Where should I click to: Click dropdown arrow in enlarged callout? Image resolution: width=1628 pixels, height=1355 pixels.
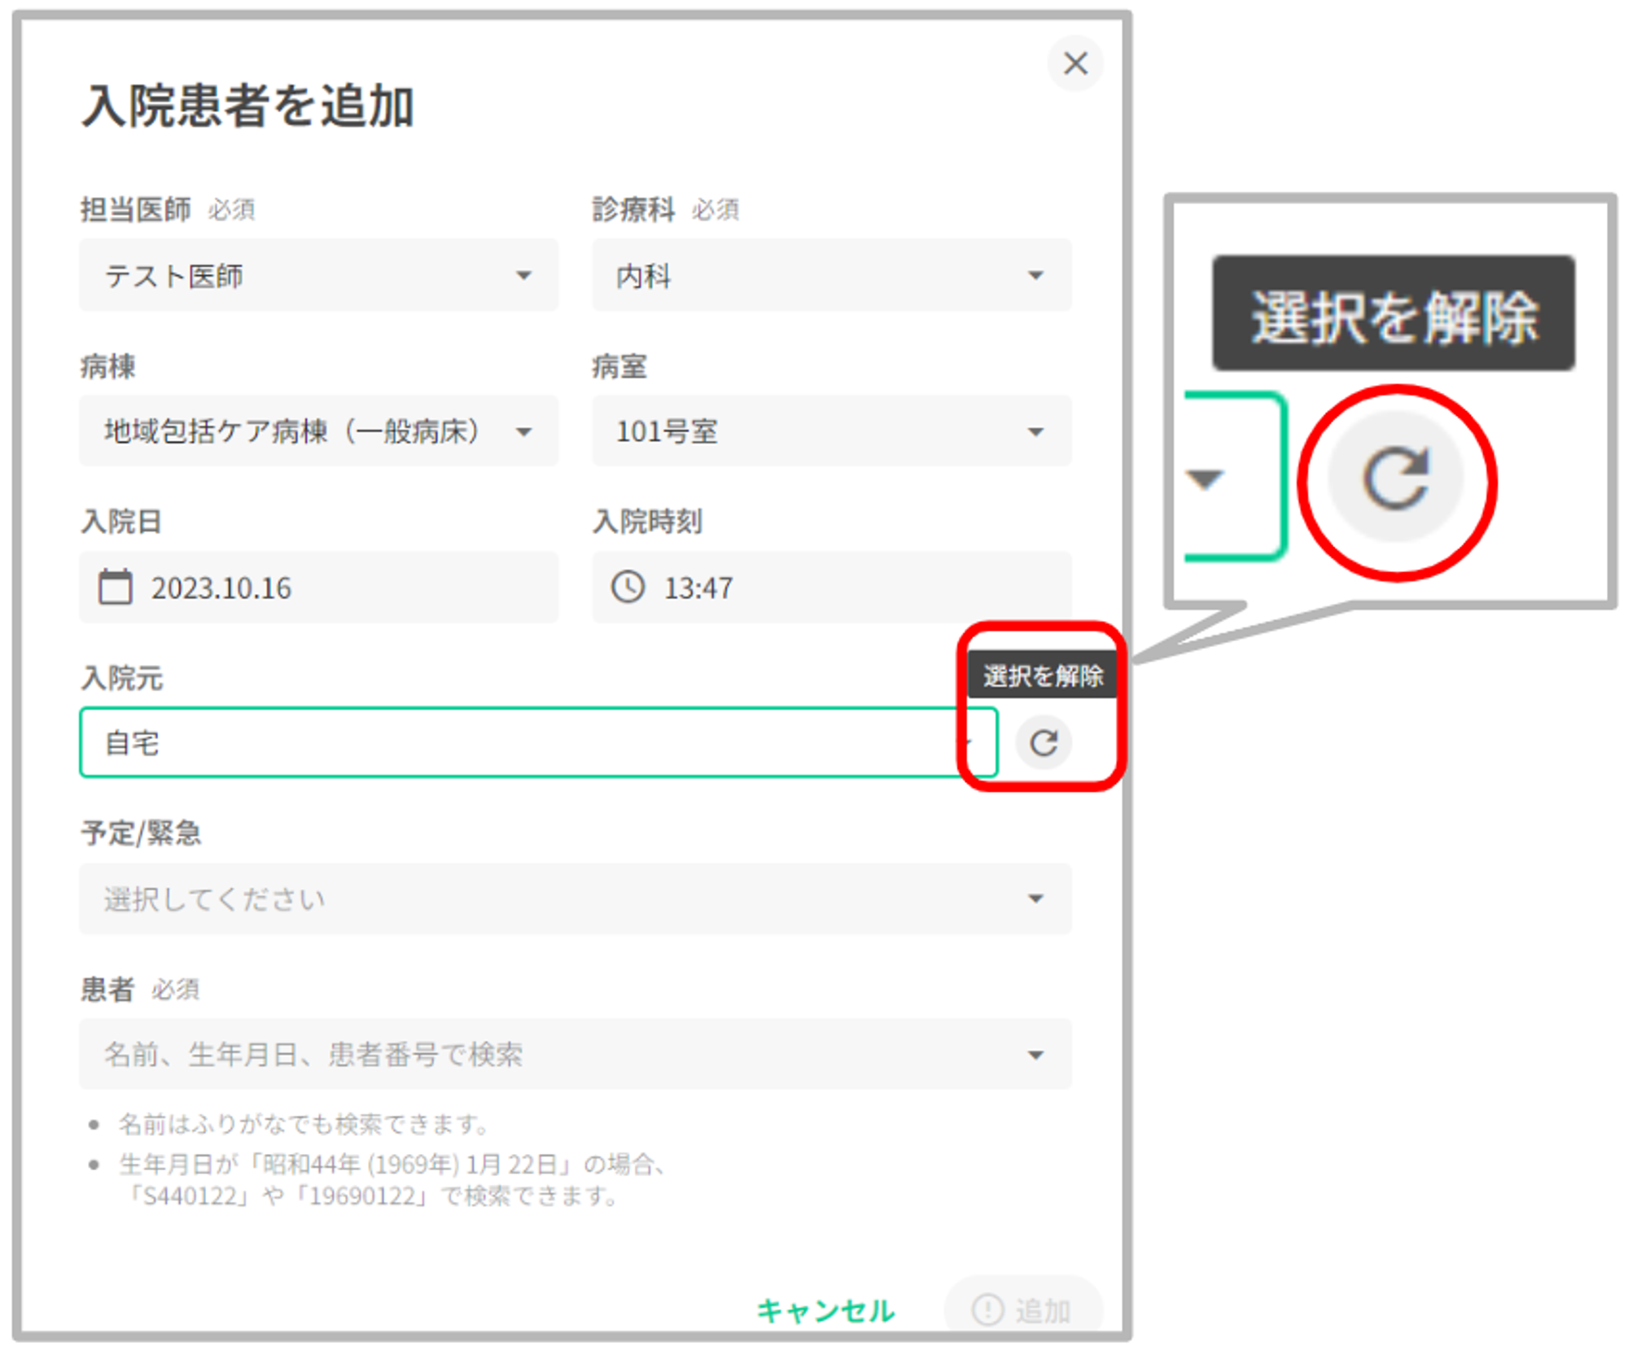[x=1205, y=479]
